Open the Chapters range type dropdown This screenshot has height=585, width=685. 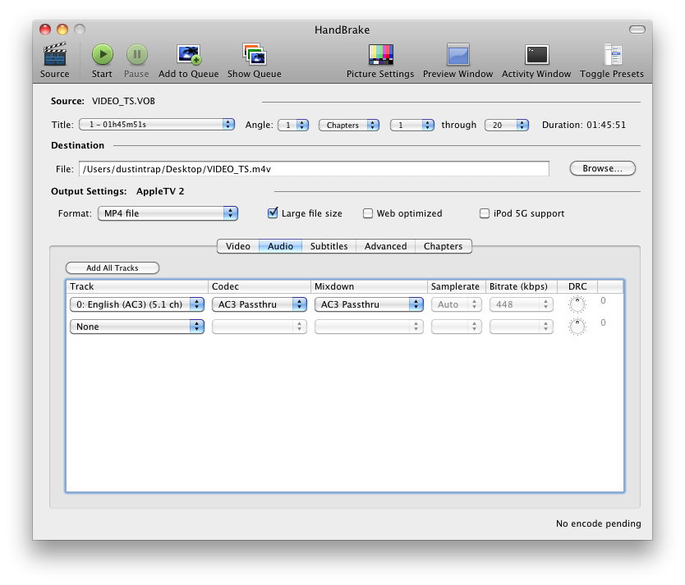point(349,125)
